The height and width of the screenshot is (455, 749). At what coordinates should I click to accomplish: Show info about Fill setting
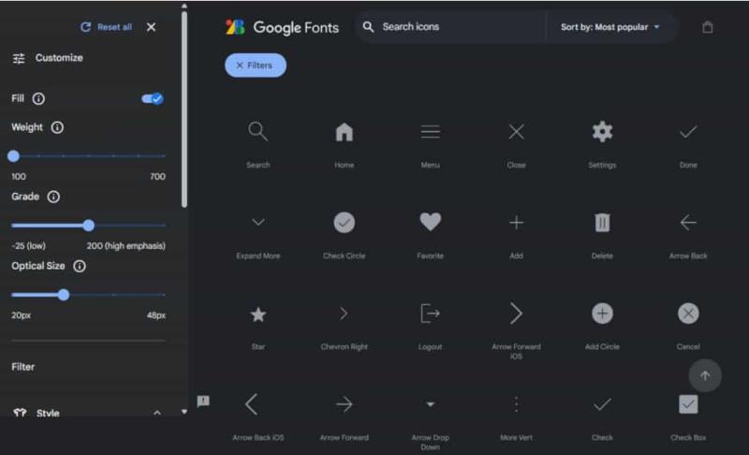click(x=38, y=99)
